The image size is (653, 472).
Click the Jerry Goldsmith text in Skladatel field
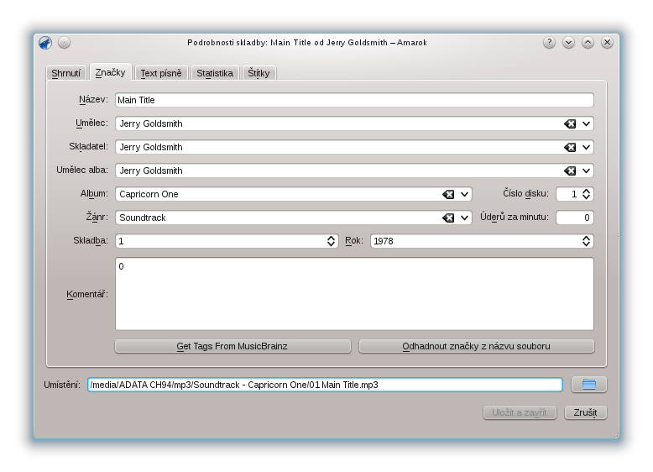pos(151,147)
